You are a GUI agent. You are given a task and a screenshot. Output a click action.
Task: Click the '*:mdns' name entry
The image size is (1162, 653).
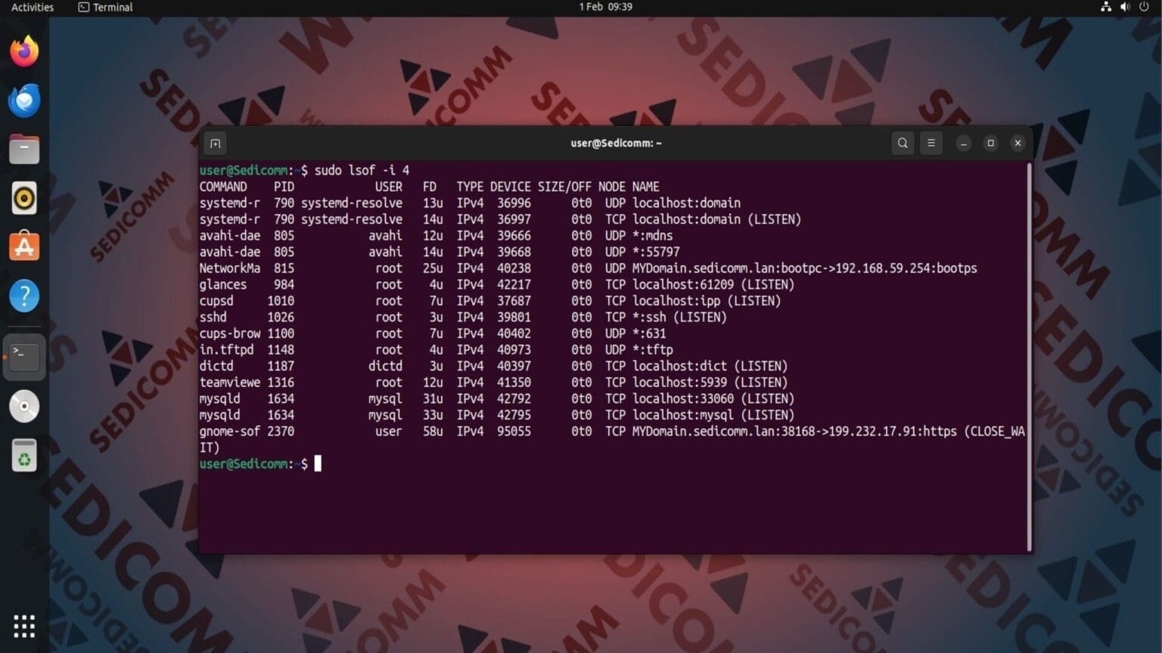click(x=653, y=236)
